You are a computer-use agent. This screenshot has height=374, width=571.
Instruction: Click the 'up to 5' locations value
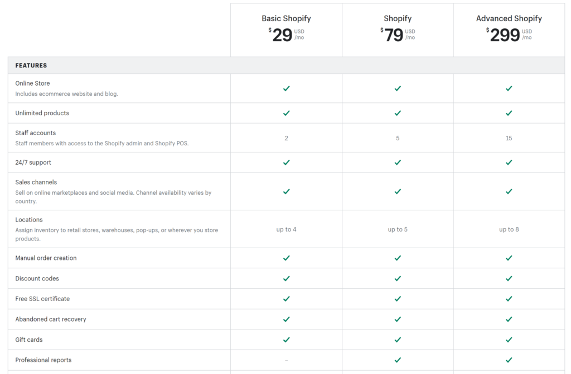[398, 229]
